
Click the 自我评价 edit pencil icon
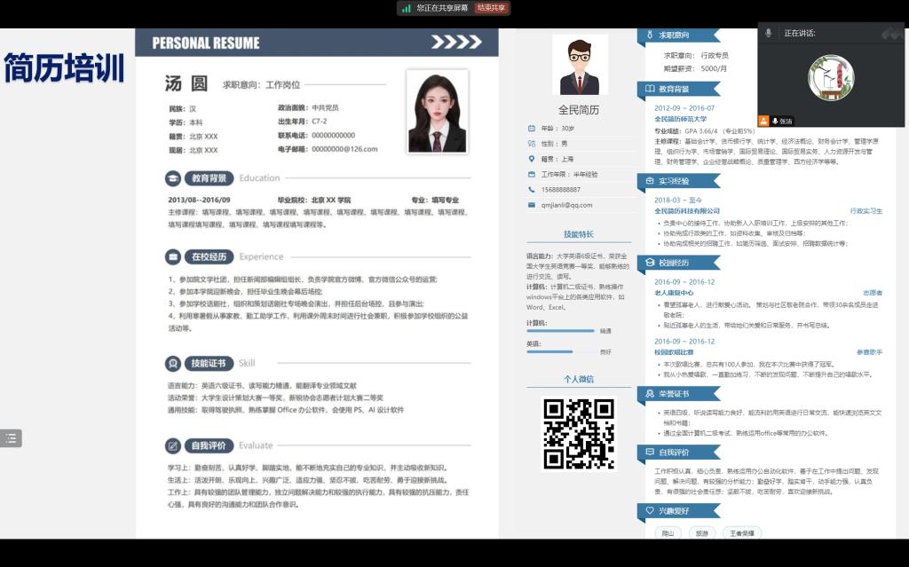(174, 445)
